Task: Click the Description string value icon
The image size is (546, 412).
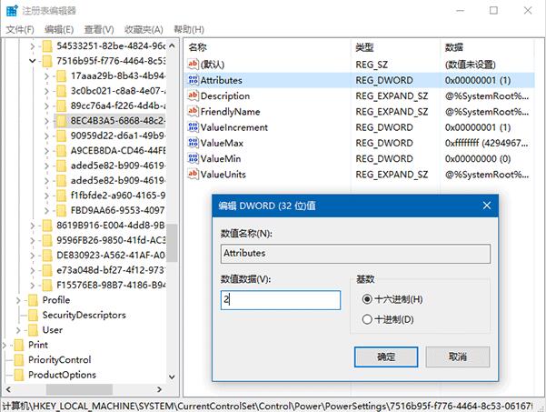Action: 193,95
